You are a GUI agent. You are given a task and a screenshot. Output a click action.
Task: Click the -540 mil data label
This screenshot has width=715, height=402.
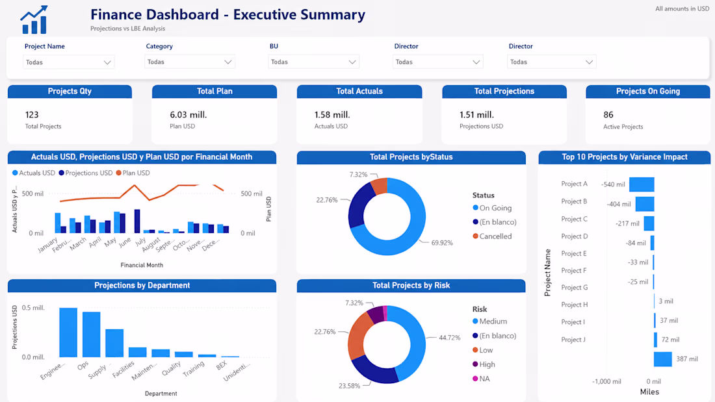[x=613, y=184]
